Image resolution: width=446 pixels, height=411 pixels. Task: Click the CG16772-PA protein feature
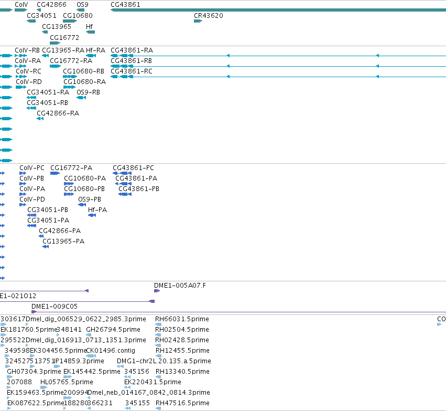[55, 173]
